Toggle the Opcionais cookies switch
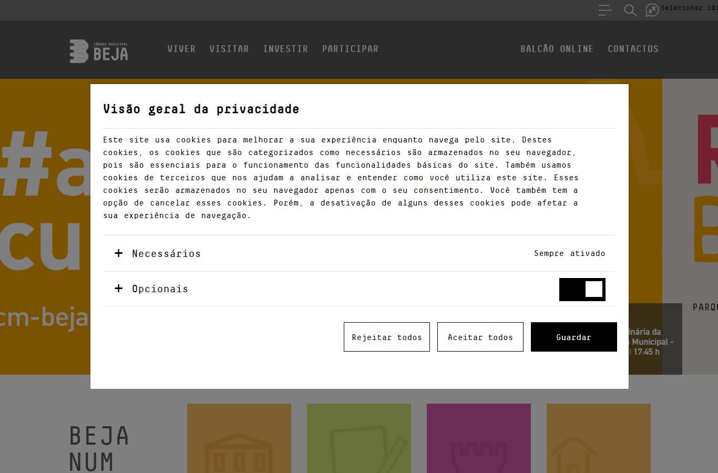718x473 pixels. pyautogui.click(x=582, y=290)
